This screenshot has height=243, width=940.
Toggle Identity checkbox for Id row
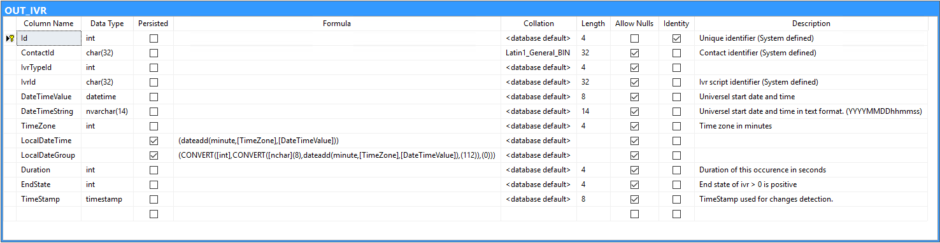click(x=676, y=38)
